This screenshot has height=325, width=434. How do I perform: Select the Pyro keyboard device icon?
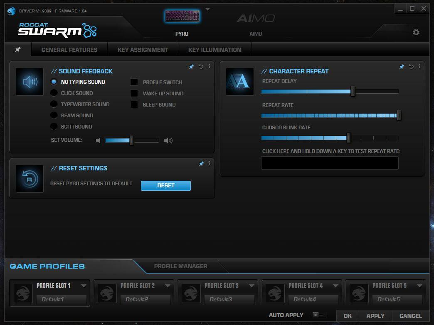(x=182, y=16)
